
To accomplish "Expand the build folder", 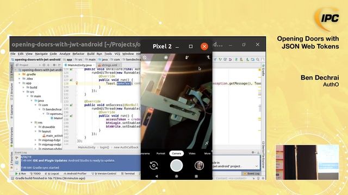I will pos(23,88).
